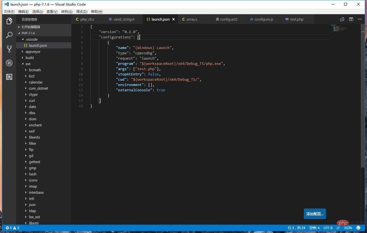
Task: Open the Extensions view icon
Action: click(9, 77)
